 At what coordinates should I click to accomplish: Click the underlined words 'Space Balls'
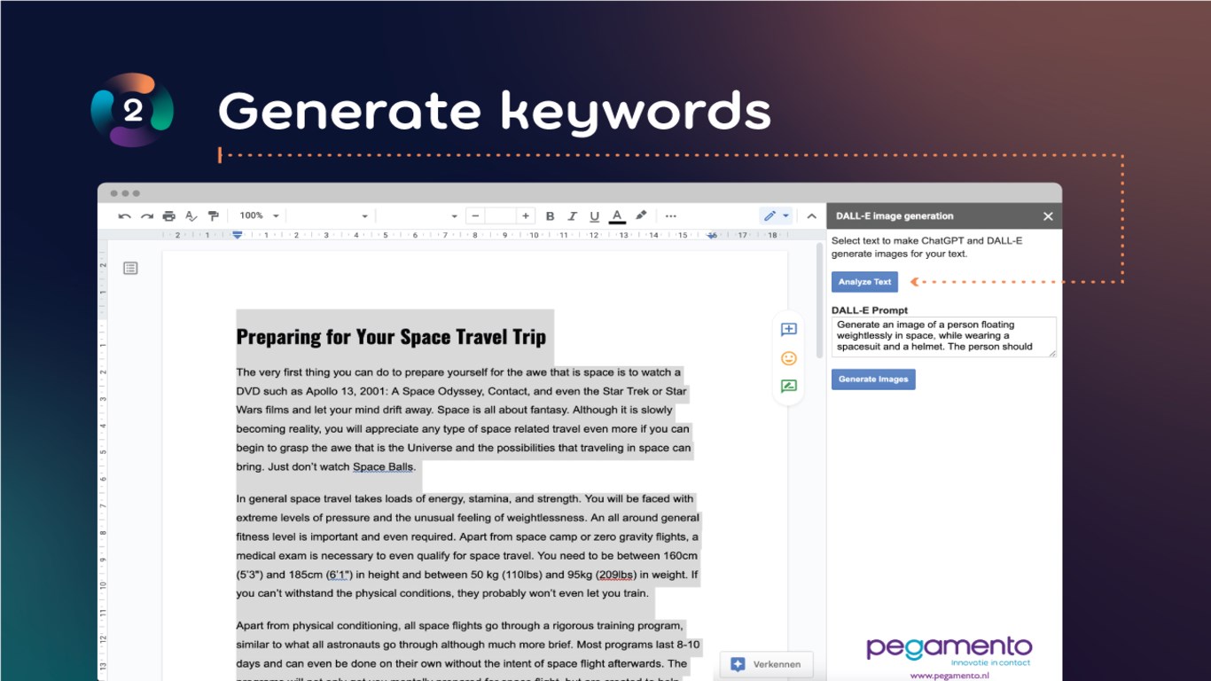pyautogui.click(x=383, y=467)
